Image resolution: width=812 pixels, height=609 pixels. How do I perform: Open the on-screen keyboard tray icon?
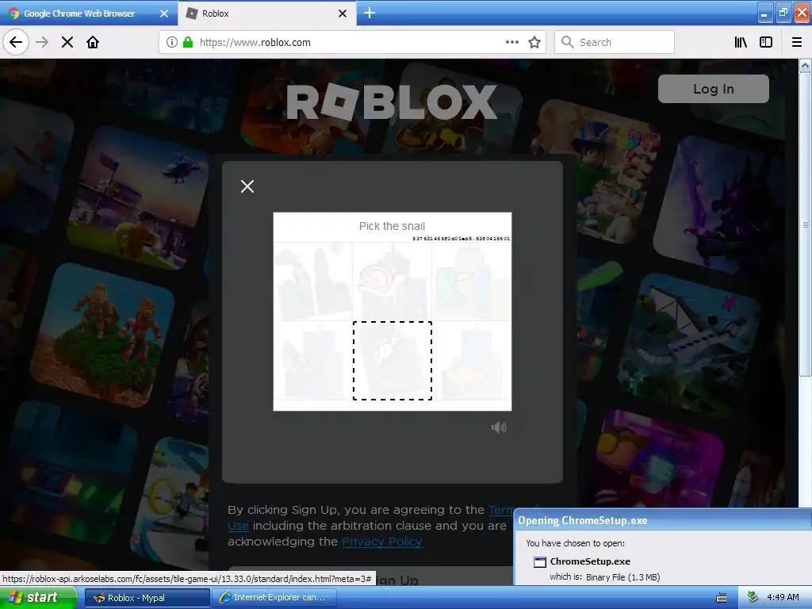pyautogui.click(x=722, y=598)
